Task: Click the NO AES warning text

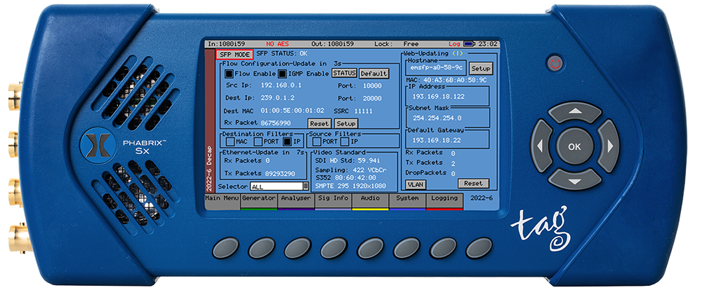Action: tap(277, 44)
